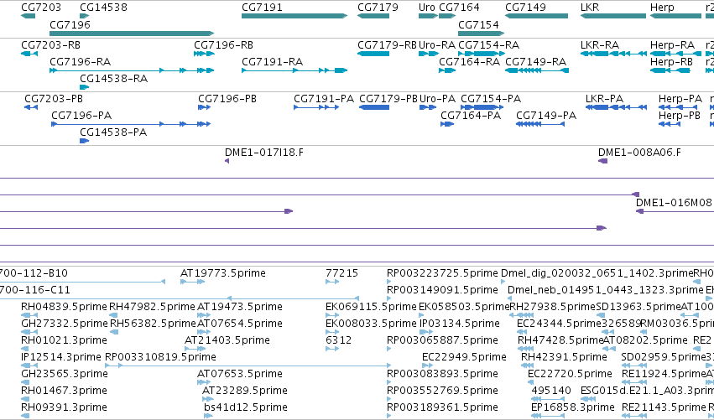Open the LKR gene label
Image resolution: width=714 pixels, height=420 pixels.
point(590,8)
